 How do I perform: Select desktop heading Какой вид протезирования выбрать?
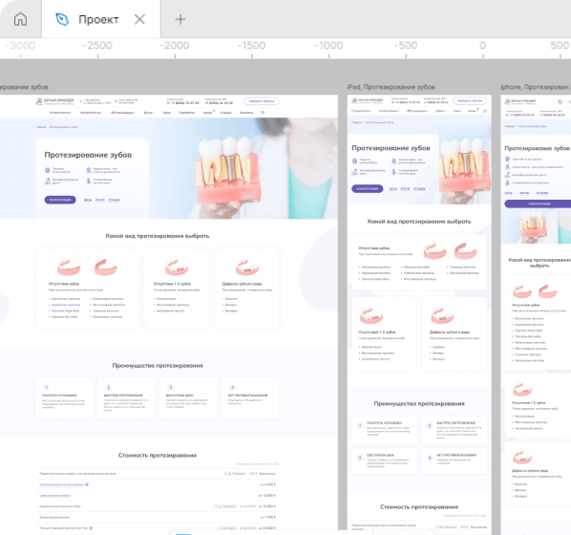158,236
